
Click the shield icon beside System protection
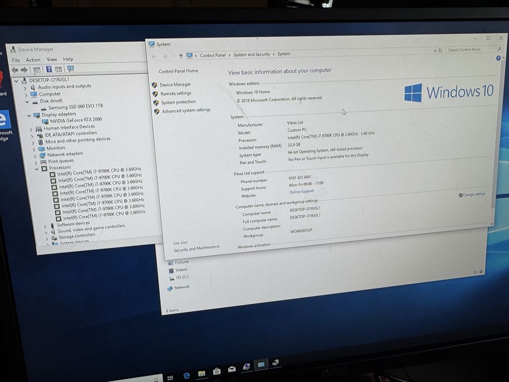pos(156,103)
